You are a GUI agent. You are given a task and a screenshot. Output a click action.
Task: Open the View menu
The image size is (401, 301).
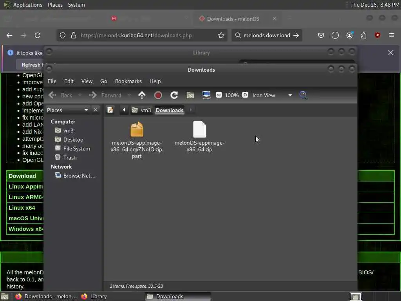(87, 81)
